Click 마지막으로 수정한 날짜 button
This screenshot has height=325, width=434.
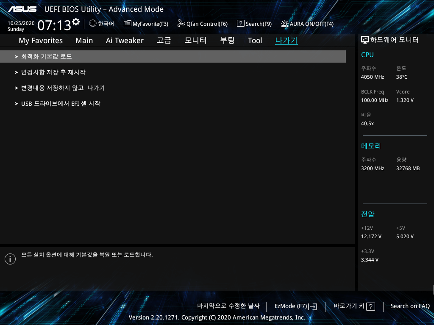click(x=228, y=306)
